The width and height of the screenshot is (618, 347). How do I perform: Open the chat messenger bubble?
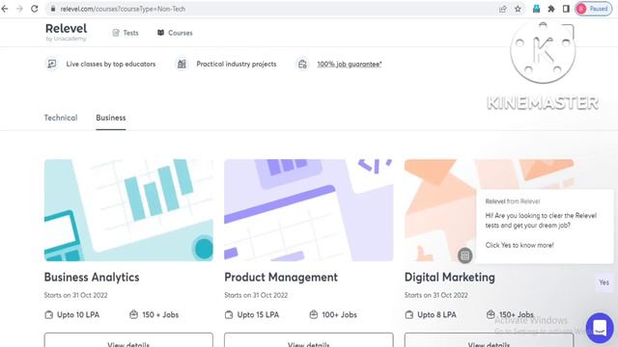[600, 328]
